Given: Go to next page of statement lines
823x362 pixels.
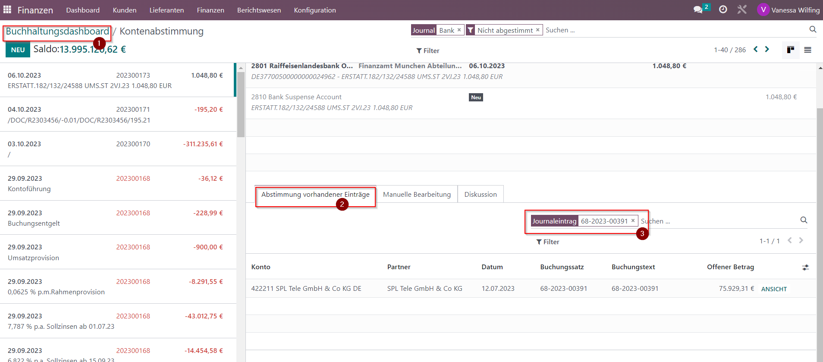Looking at the screenshot, I should (x=767, y=49).
